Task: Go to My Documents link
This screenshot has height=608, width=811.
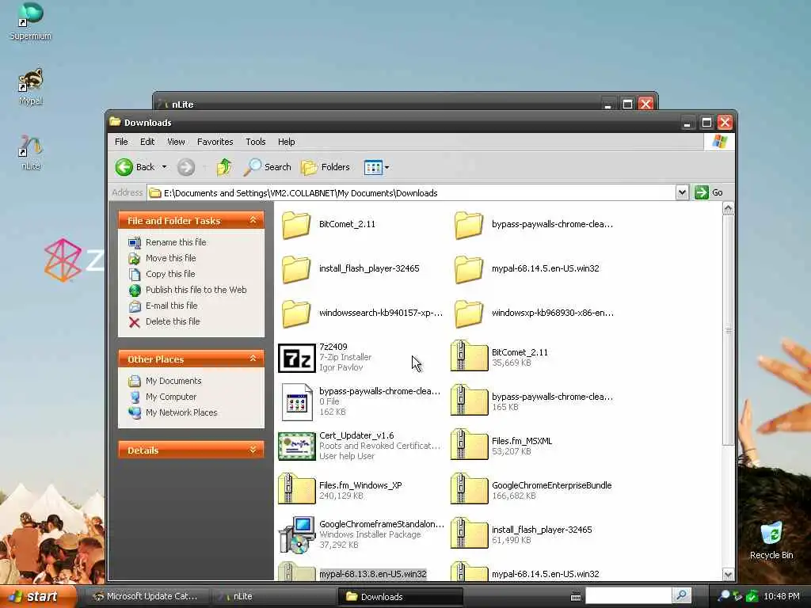Action: pyautogui.click(x=165, y=381)
